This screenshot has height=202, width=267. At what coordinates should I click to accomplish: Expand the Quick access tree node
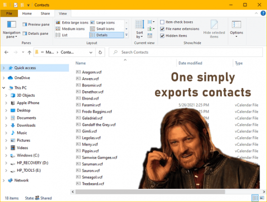coord(4,68)
